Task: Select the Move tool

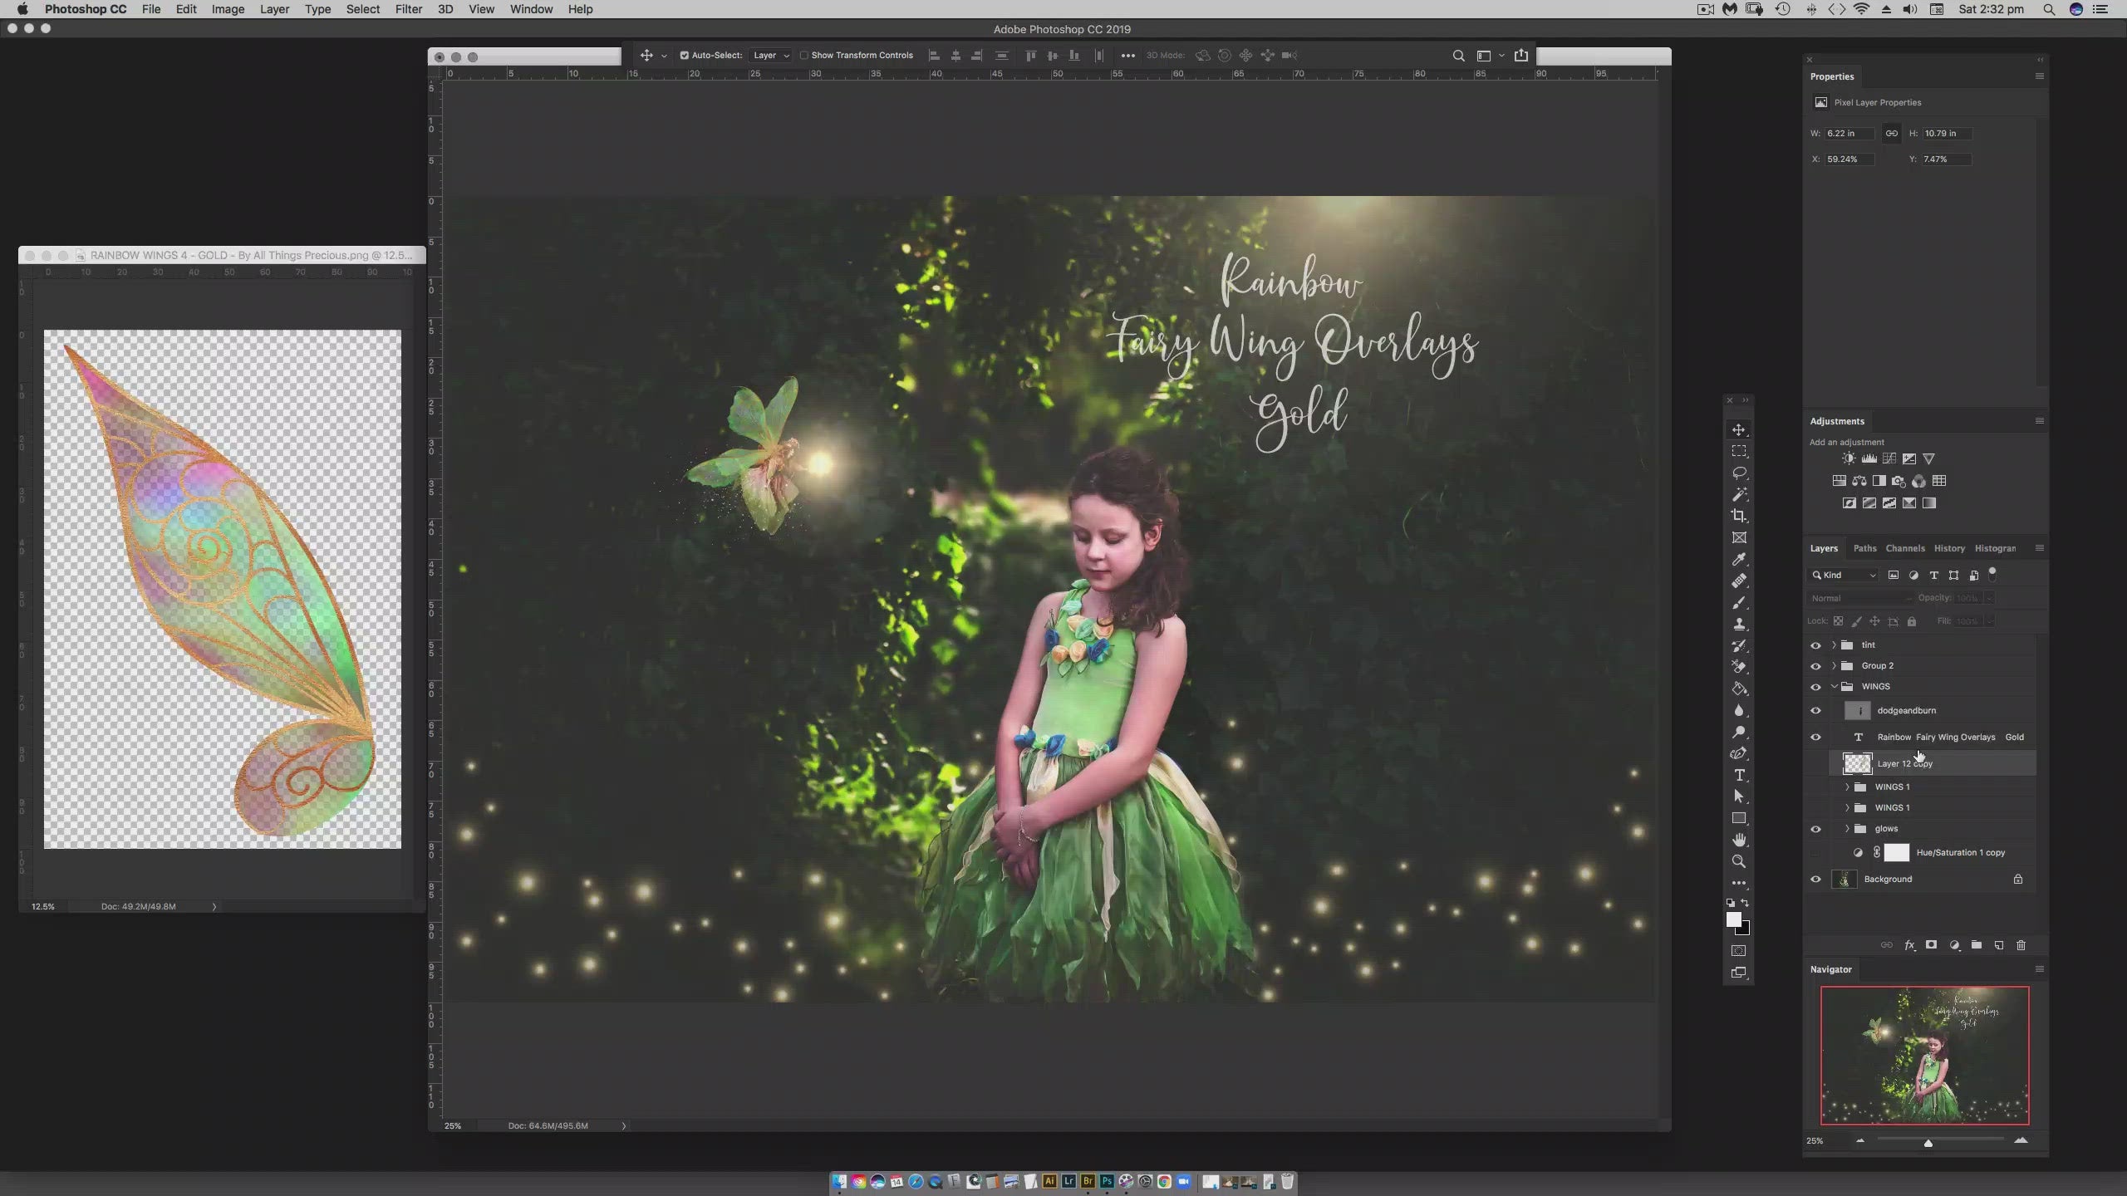Action: (x=1740, y=430)
